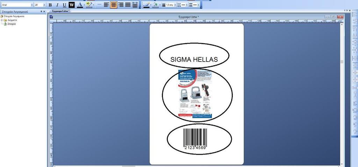The image size is (358, 167).
Task: Apply bold formatting with the B button
Action: (x=50, y=5)
